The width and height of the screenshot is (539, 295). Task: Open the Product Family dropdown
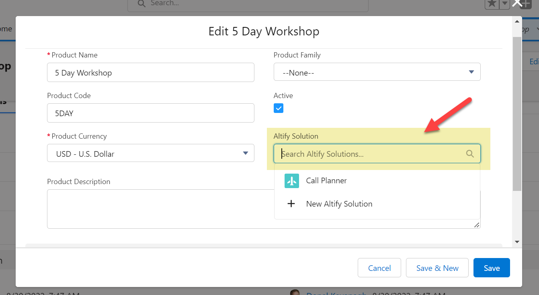pyautogui.click(x=377, y=72)
